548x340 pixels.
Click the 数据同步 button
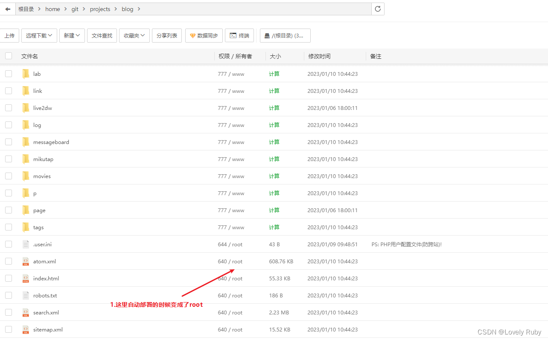tap(204, 36)
